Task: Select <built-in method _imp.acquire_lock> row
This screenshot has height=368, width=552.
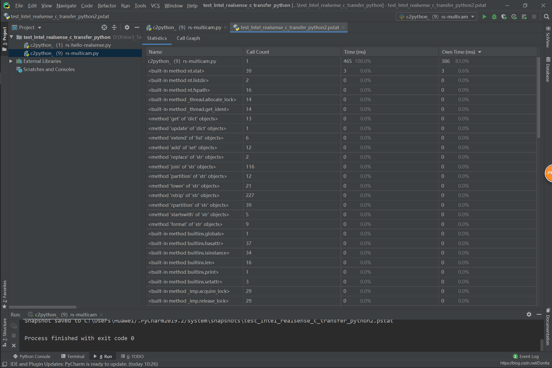Action: point(341,291)
